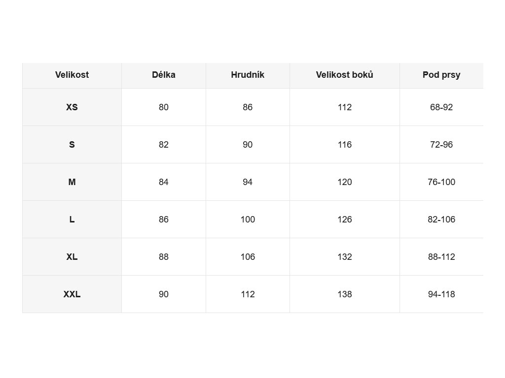Click the Velikost column header
Screen dimensions: 505x378
click(x=72, y=75)
